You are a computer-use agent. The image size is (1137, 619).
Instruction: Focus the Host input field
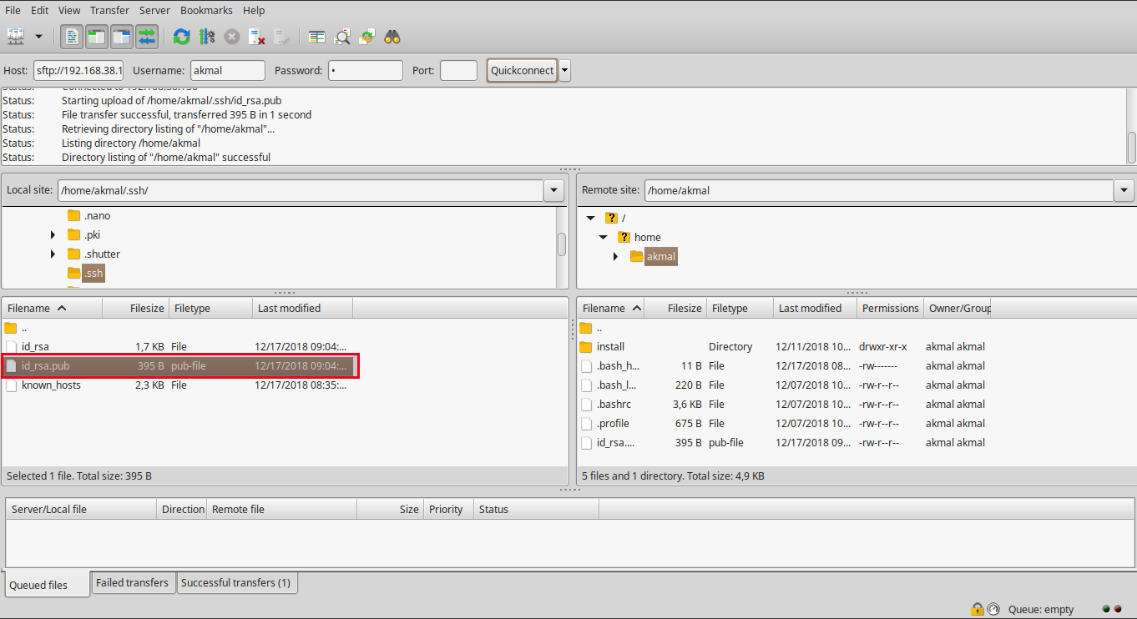pyautogui.click(x=78, y=71)
